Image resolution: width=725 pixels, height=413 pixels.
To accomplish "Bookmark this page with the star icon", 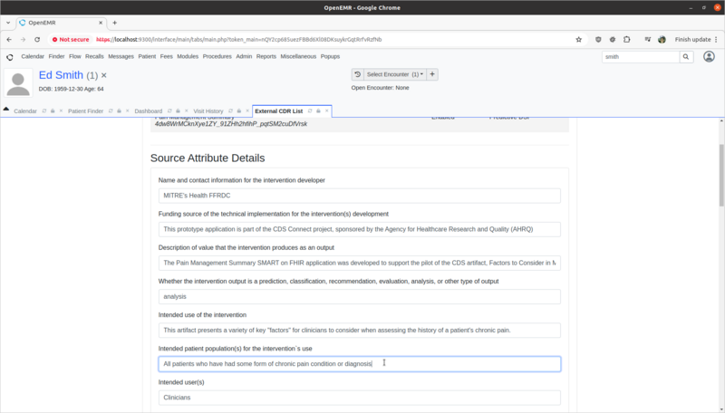I will (x=579, y=40).
